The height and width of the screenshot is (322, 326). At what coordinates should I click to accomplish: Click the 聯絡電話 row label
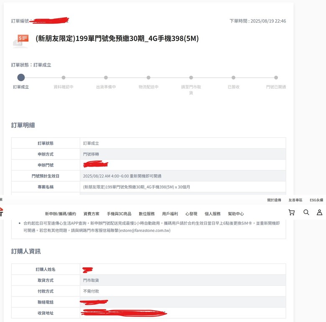[x=46, y=302]
